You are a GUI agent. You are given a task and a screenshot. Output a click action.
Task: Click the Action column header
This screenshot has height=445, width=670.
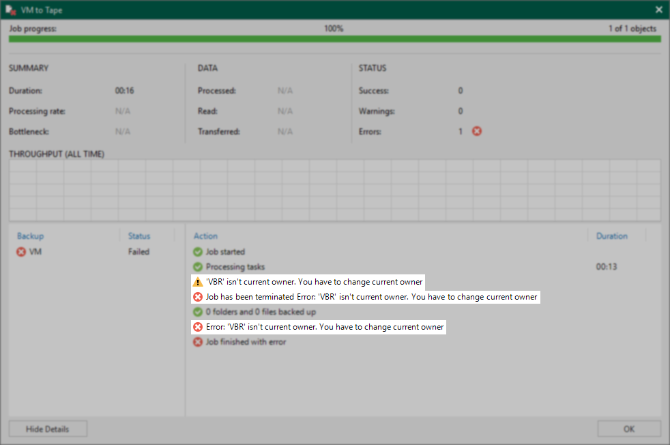click(x=205, y=236)
